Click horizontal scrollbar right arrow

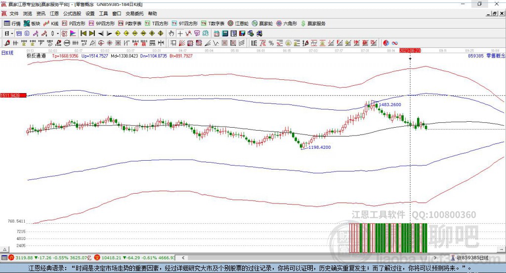click(435, 258)
